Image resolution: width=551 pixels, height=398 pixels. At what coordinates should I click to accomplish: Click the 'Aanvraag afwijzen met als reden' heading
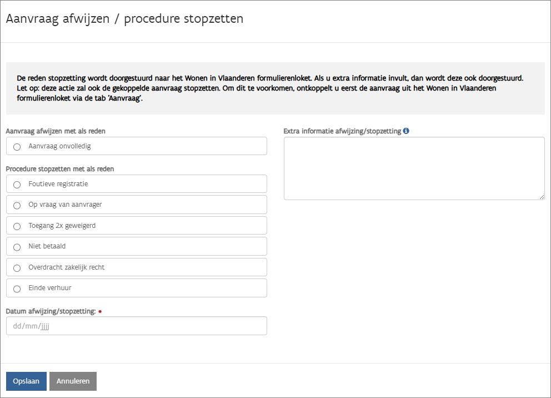pos(56,131)
